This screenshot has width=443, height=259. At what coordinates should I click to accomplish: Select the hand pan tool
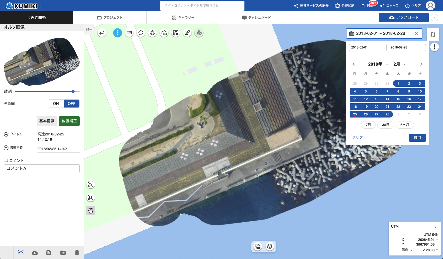(x=91, y=211)
